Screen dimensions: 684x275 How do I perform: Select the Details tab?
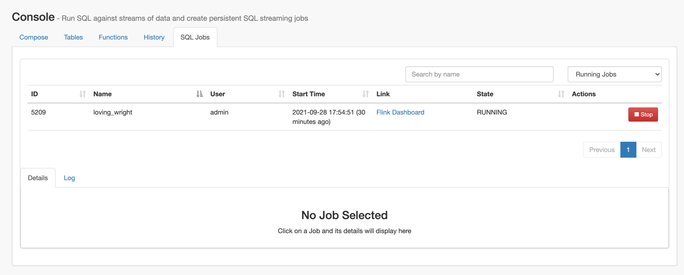[x=38, y=178]
